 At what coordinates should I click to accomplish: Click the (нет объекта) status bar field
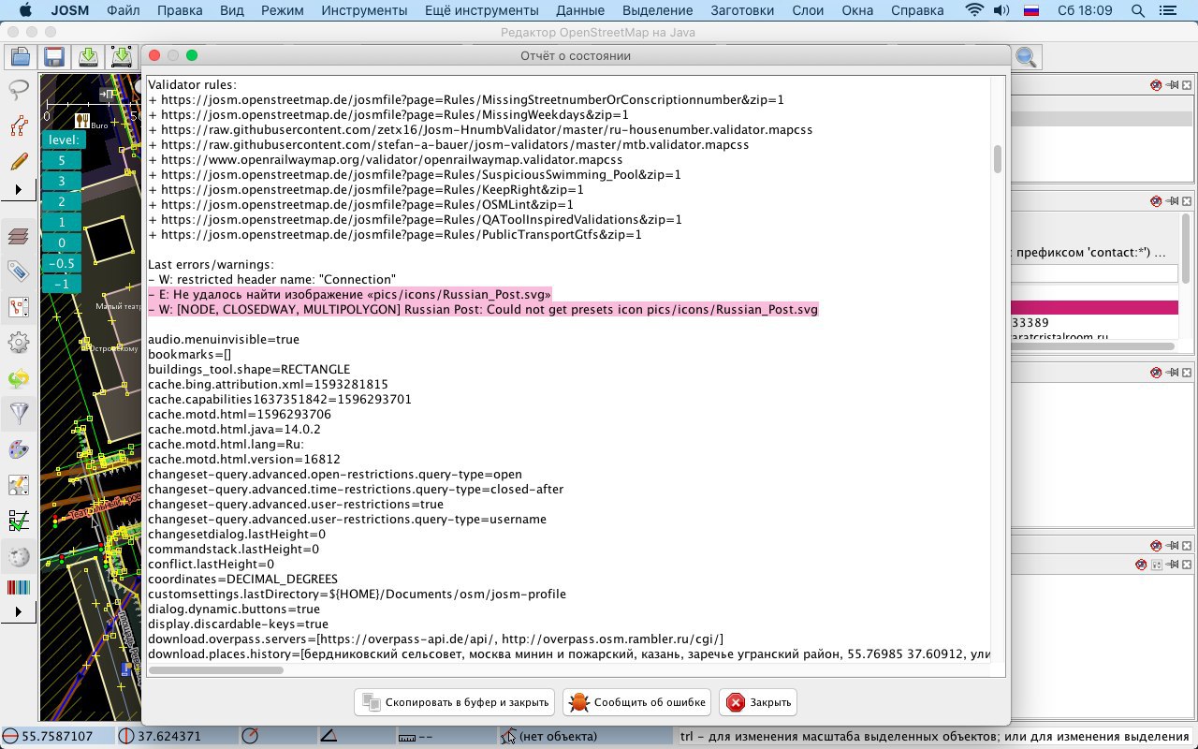[x=586, y=736]
